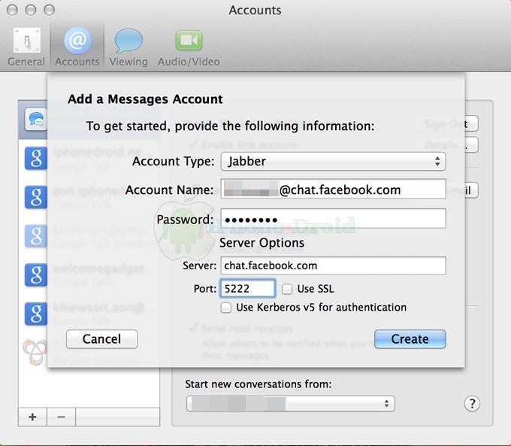Enable the Use SSL checkbox
This screenshot has width=511, height=446.
click(287, 289)
